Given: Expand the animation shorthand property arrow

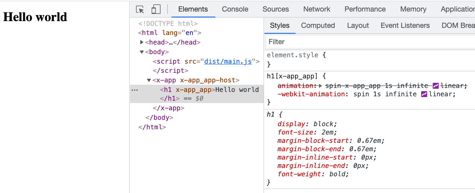Looking at the screenshot, I should pos(321,86).
